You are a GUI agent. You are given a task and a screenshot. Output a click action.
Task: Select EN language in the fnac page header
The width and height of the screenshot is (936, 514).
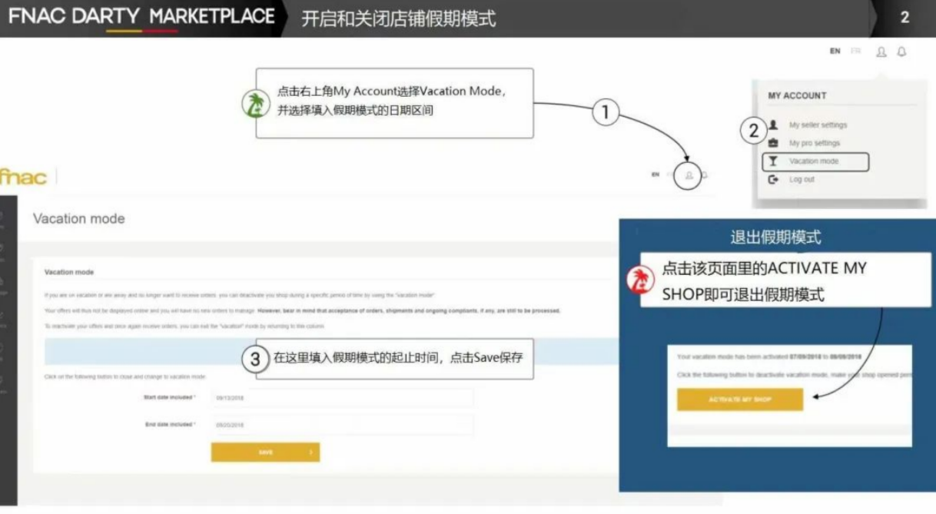coord(656,175)
